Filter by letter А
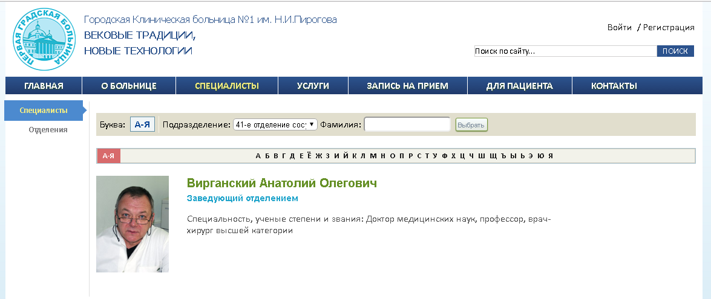 [x=258, y=156]
